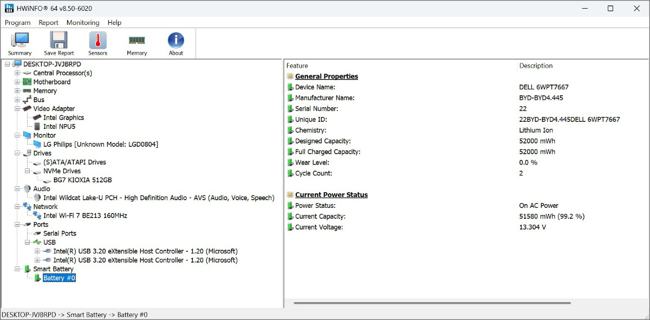Collapse the Drives node
The height and width of the screenshot is (320, 650).
[17, 153]
